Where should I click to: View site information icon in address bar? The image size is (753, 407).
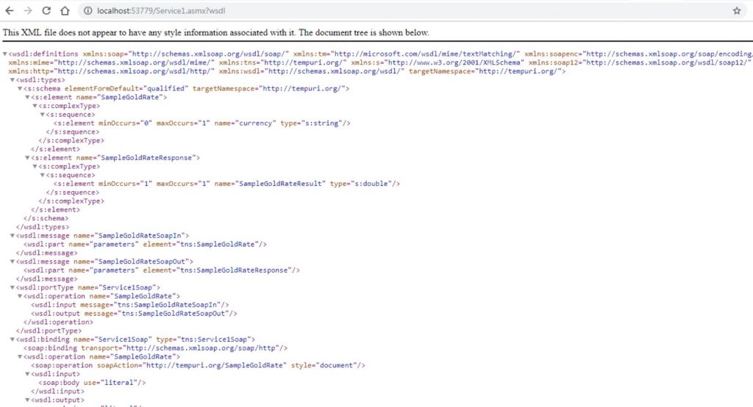pos(88,10)
